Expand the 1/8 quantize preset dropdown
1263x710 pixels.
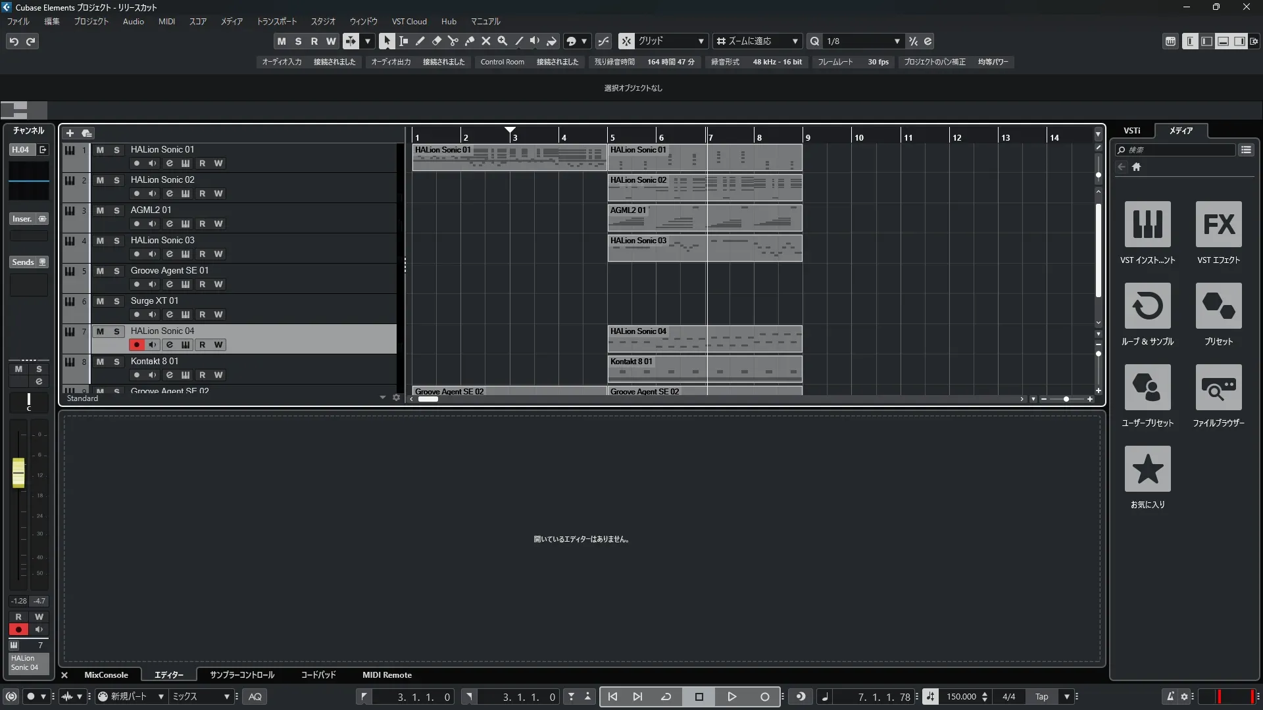(897, 41)
